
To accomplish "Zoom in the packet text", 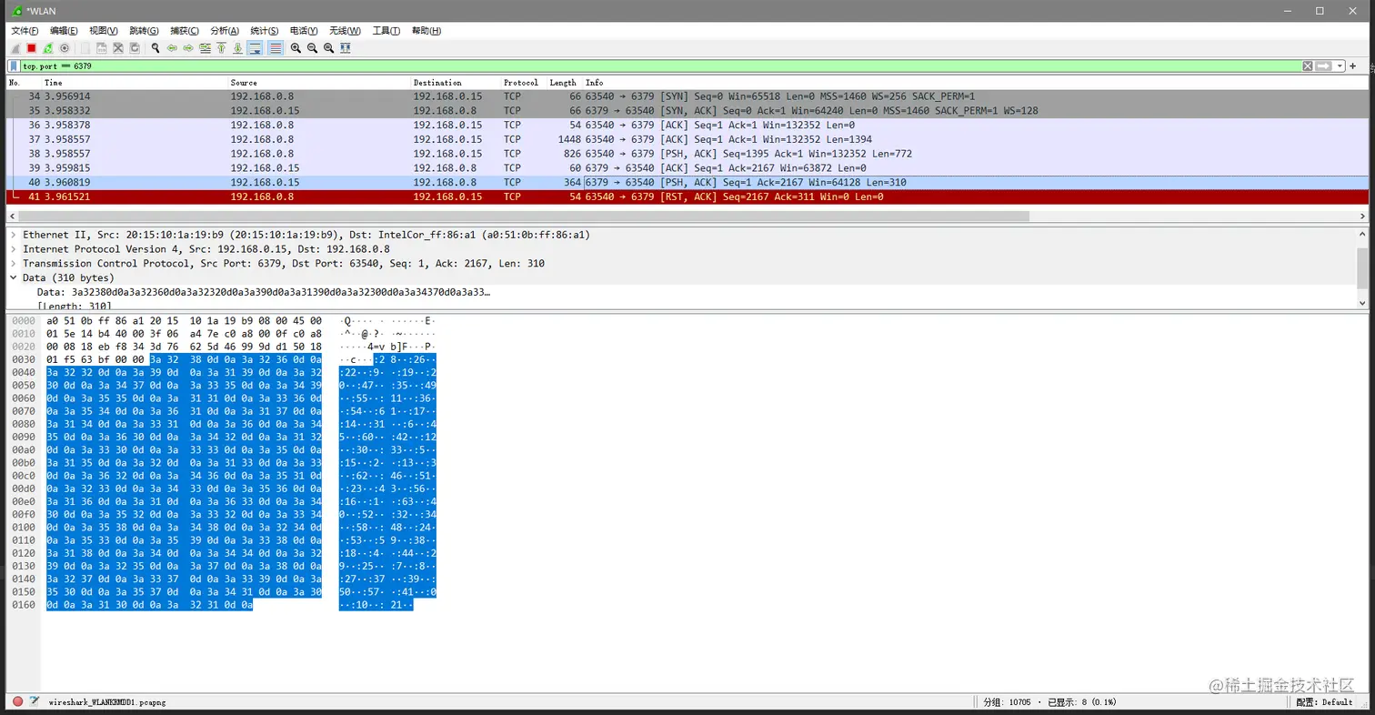I will pyautogui.click(x=296, y=48).
